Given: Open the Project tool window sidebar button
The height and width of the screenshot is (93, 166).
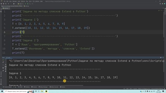Looking at the screenshot, I should pos(1,10).
